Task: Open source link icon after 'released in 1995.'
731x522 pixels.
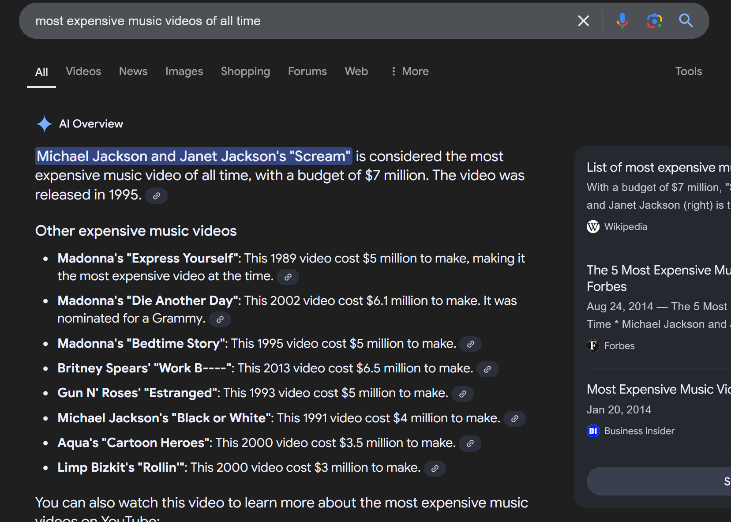Action: (157, 196)
